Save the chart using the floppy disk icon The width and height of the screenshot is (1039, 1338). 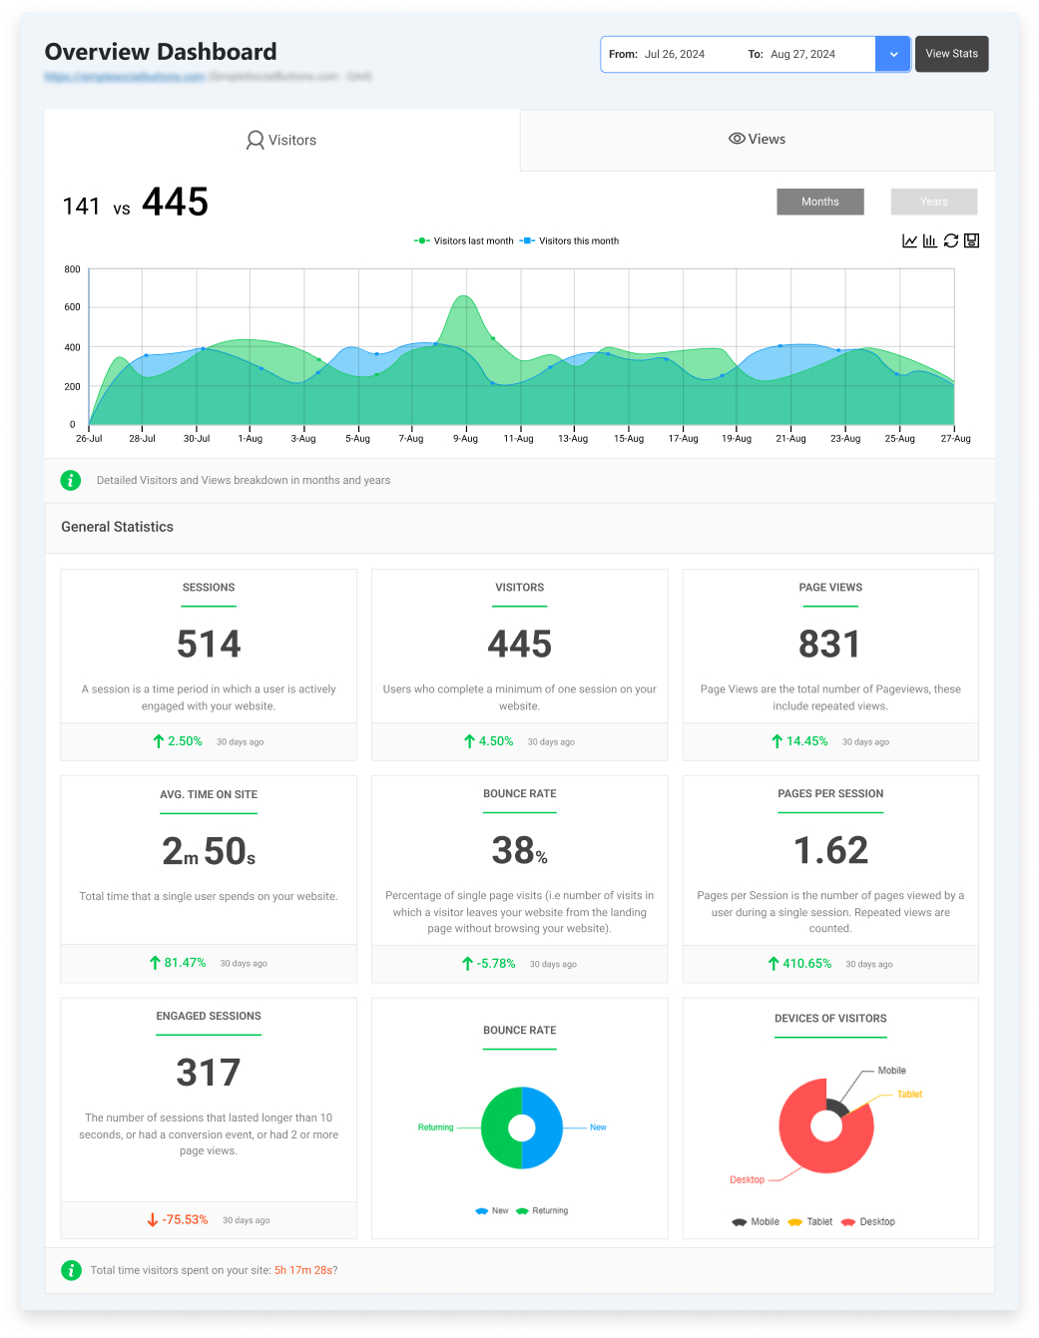971,240
